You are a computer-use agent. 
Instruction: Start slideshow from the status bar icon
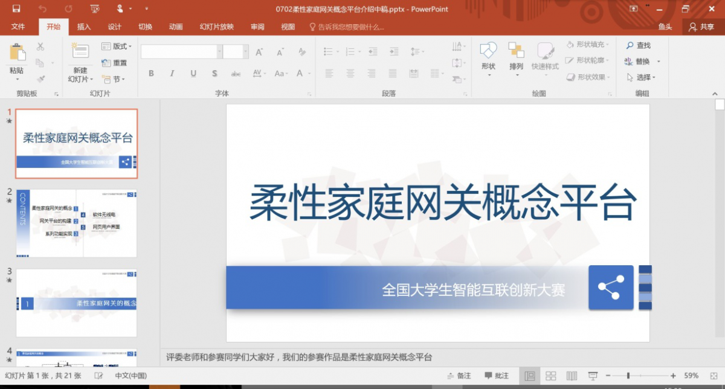[593, 376]
